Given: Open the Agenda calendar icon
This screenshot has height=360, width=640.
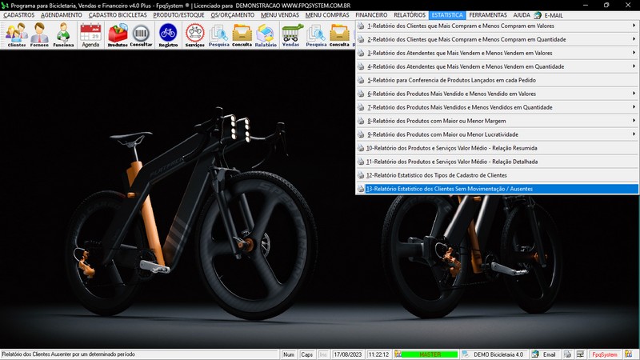Looking at the screenshot, I should click(90, 35).
